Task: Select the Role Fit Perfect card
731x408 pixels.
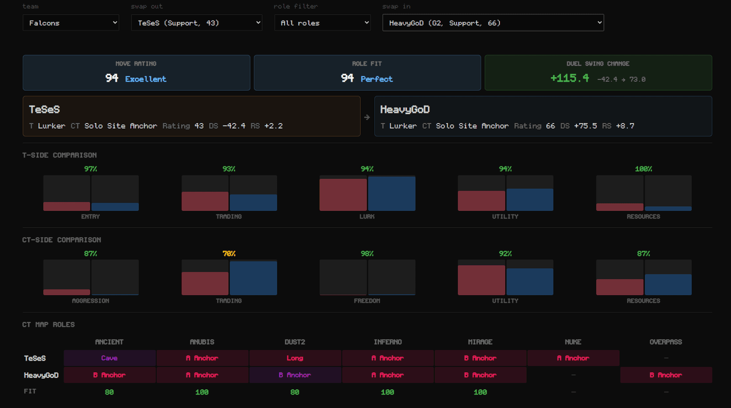Action: 367,73
